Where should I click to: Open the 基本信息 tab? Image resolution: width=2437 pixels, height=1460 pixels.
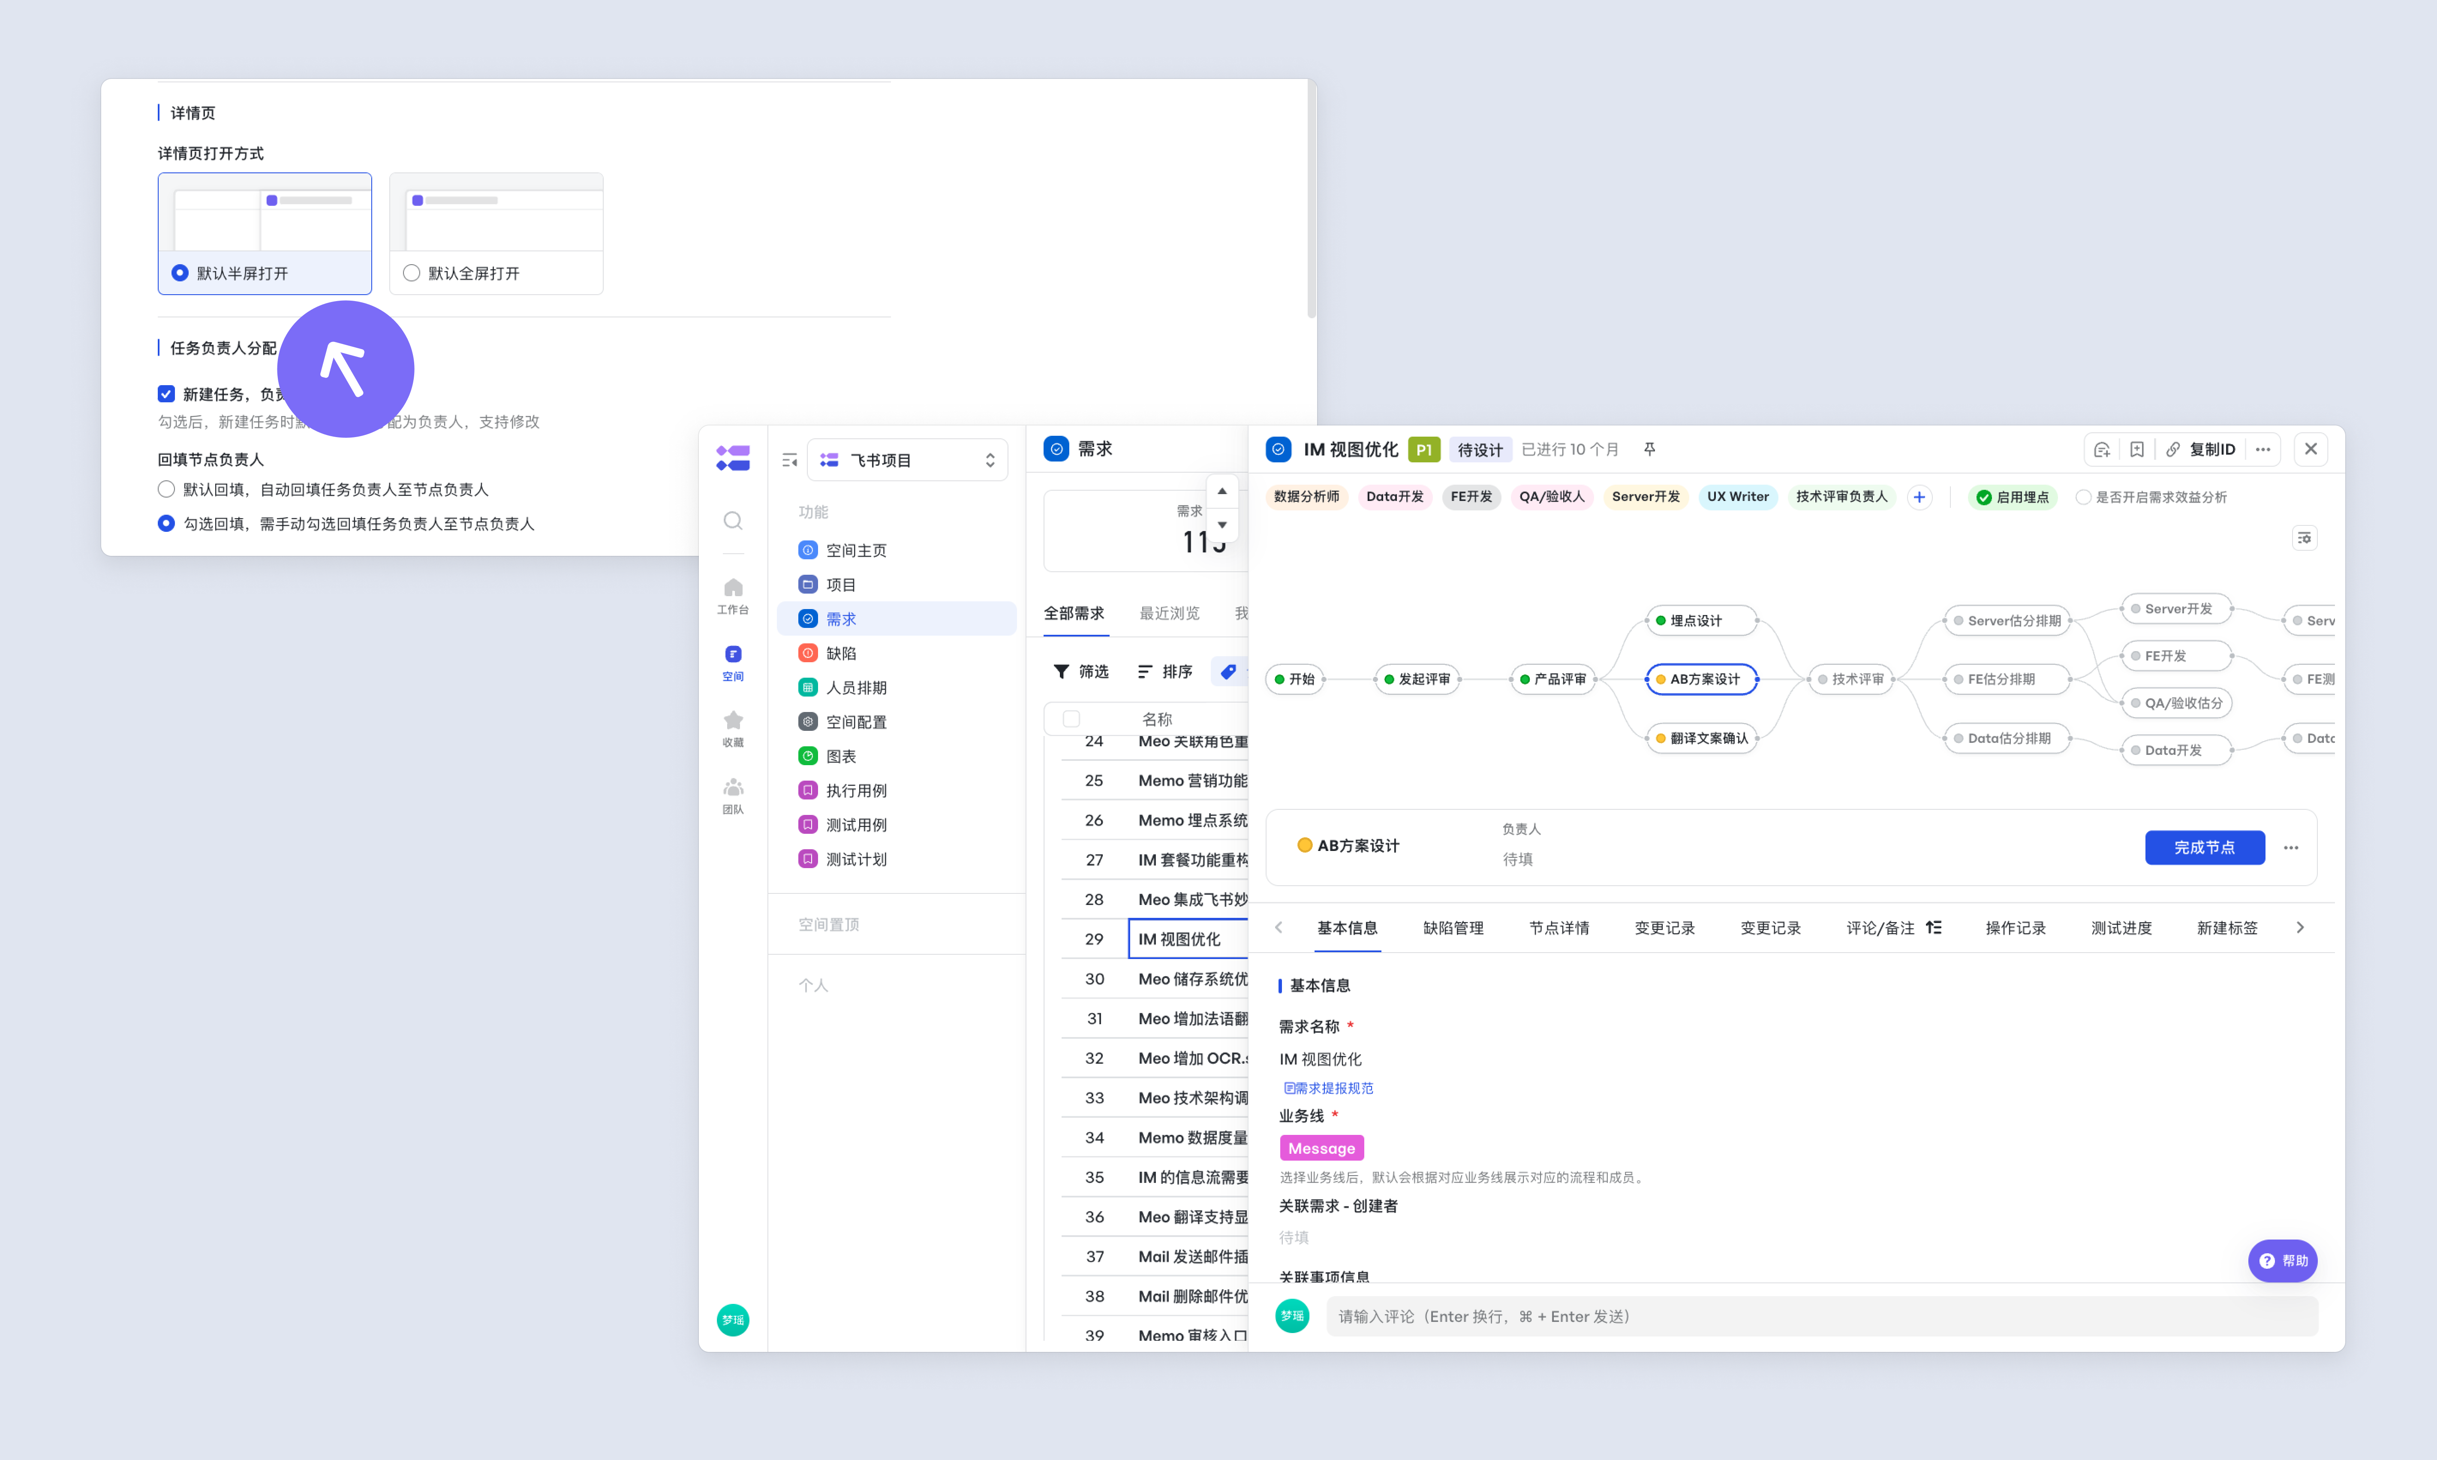1347,927
